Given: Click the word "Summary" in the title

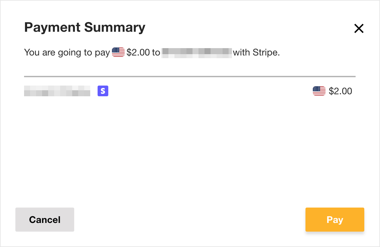Looking at the screenshot, I should (x=115, y=27).
